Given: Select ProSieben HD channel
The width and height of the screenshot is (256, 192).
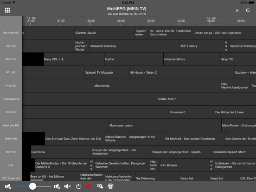Looking at the screenshot, I should [x=11, y=99].
